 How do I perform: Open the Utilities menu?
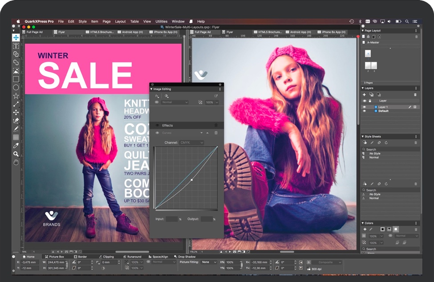tap(161, 21)
